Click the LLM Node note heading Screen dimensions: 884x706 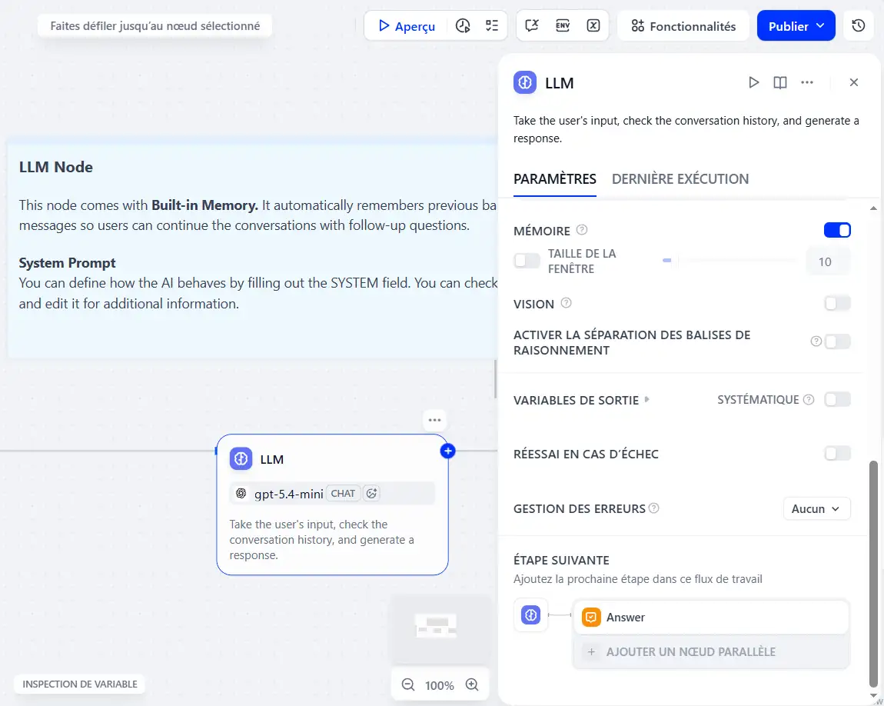coord(56,167)
